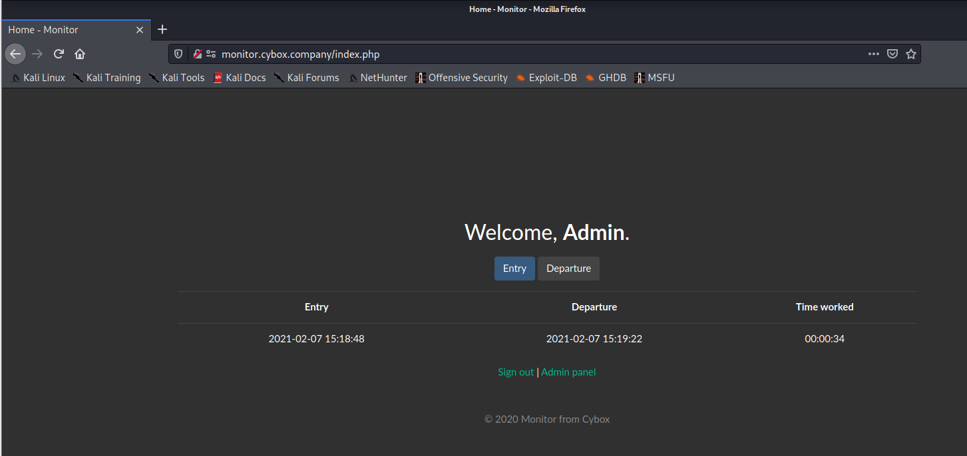967x456 pixels.
Task: Open the tracking protection shield icon
Action: (x=178, y=55)
